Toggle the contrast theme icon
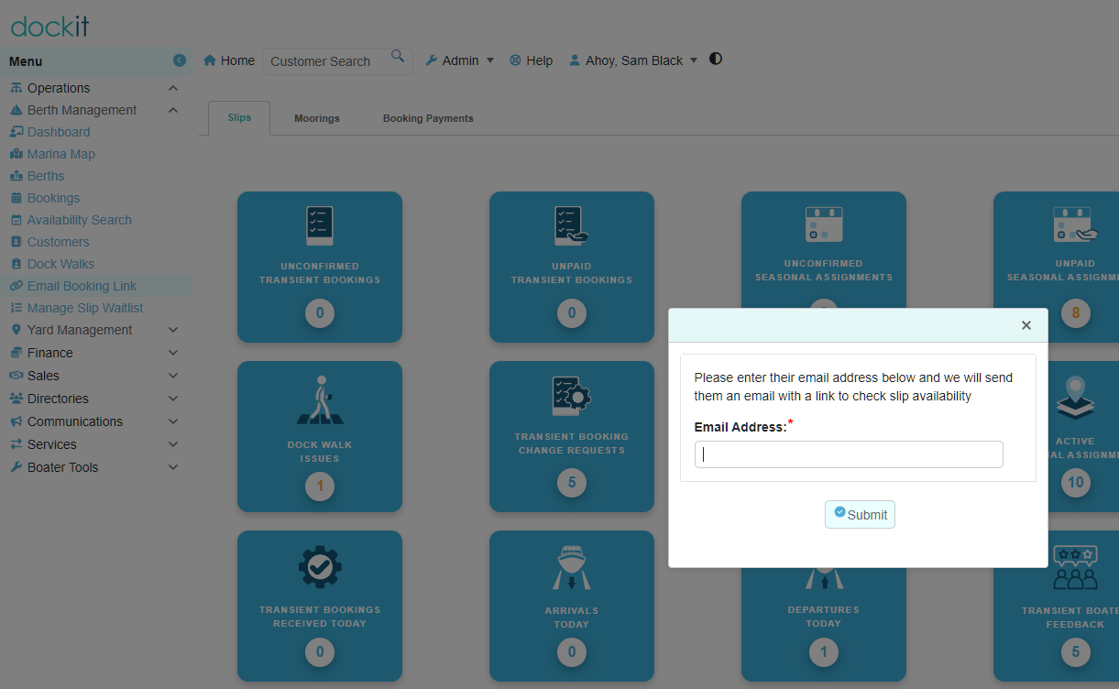1119x689 pixels. pos(716,59)
